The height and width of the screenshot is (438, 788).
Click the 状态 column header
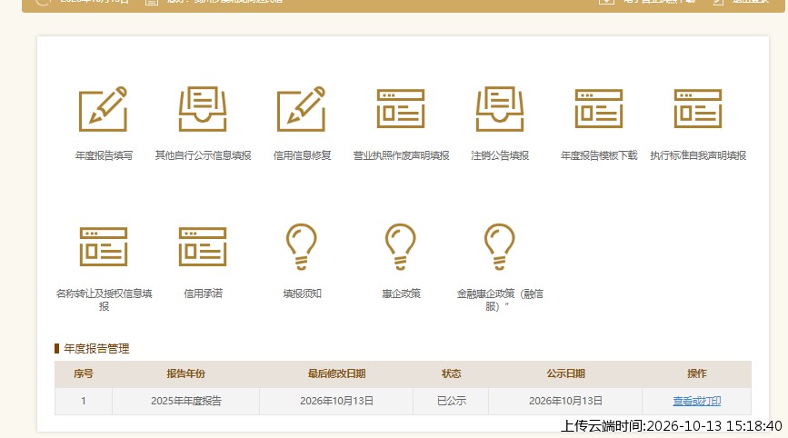tap(451, 373)
